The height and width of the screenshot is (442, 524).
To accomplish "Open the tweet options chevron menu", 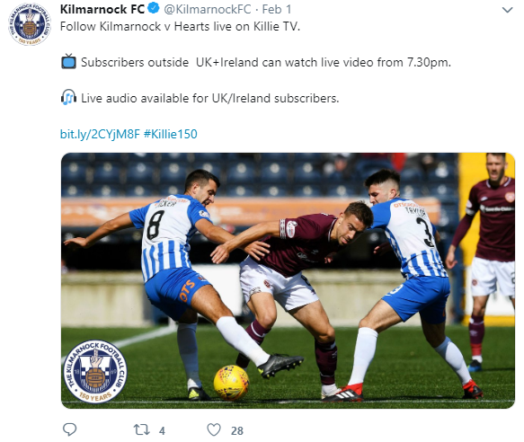I will pyautogui.click(x=507, y=10).
